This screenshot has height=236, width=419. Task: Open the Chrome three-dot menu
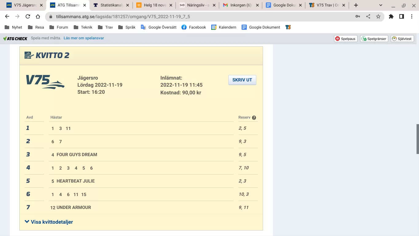coord(412,17)
